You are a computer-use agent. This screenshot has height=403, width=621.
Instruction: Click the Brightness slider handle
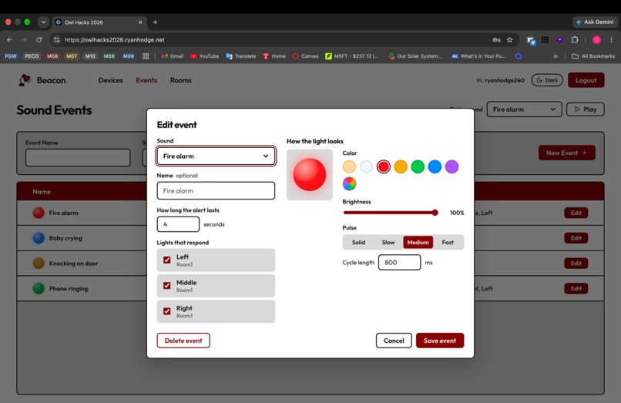point(435,213)
